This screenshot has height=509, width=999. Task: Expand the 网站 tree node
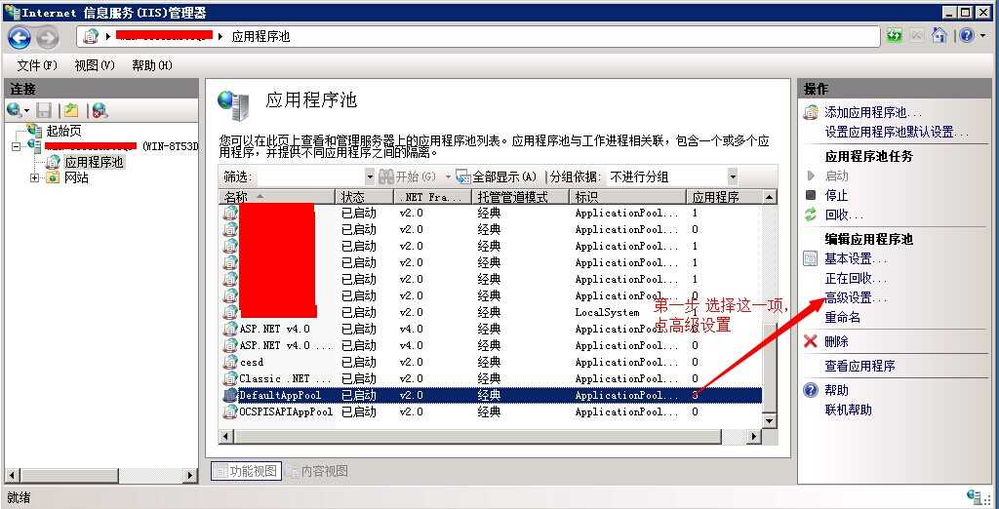point(34,177)
